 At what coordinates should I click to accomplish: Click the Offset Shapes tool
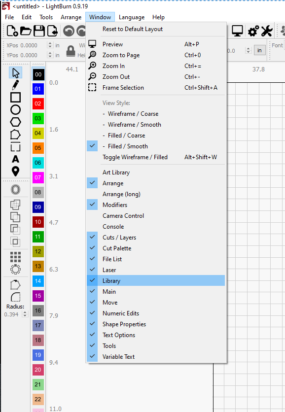pyautogui.click(x=15, y=190)
